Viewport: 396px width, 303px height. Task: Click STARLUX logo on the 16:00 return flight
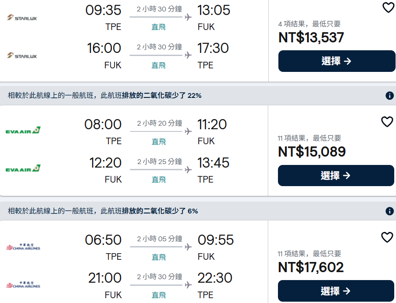click(22, 56)
